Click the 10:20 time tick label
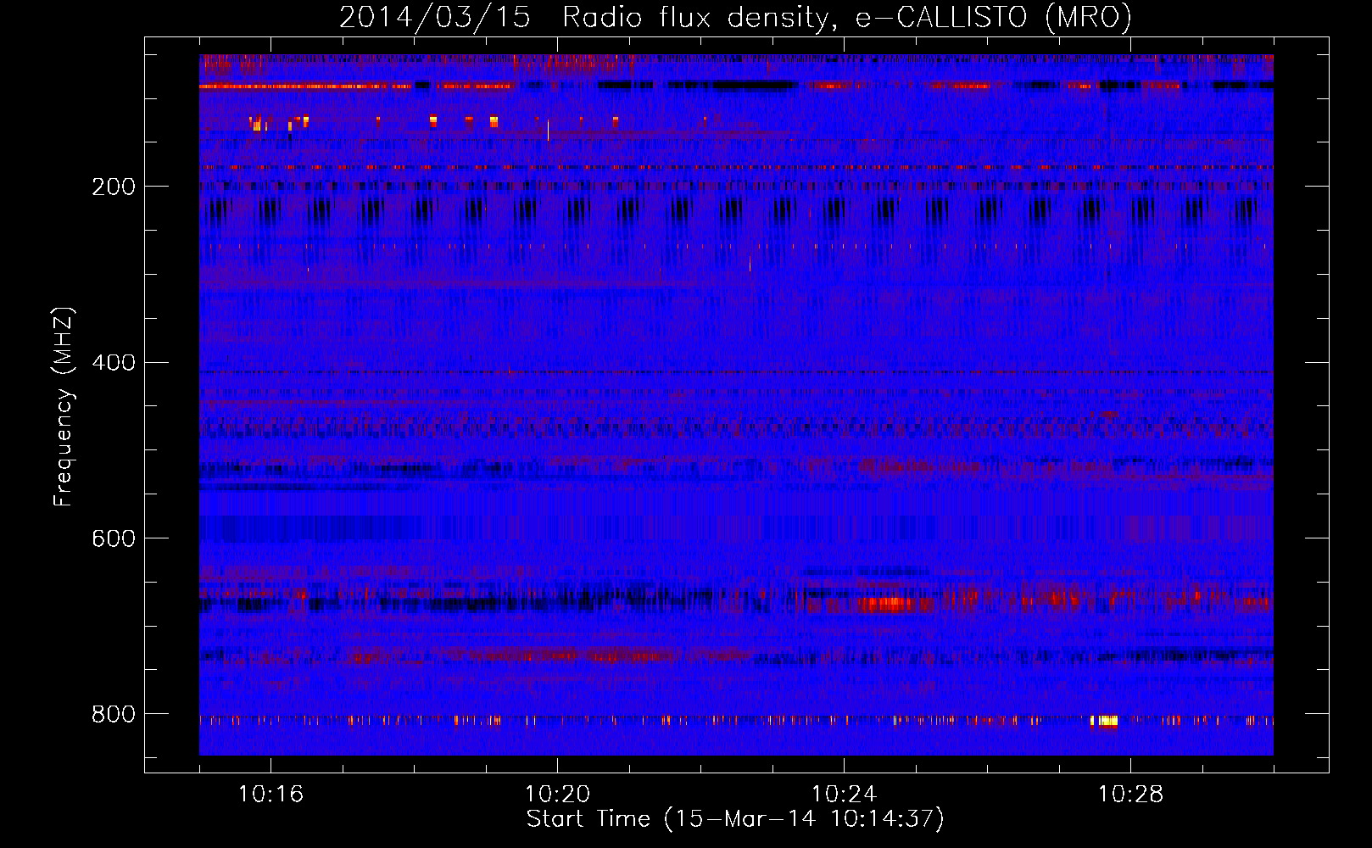 [x=557, y=794]
